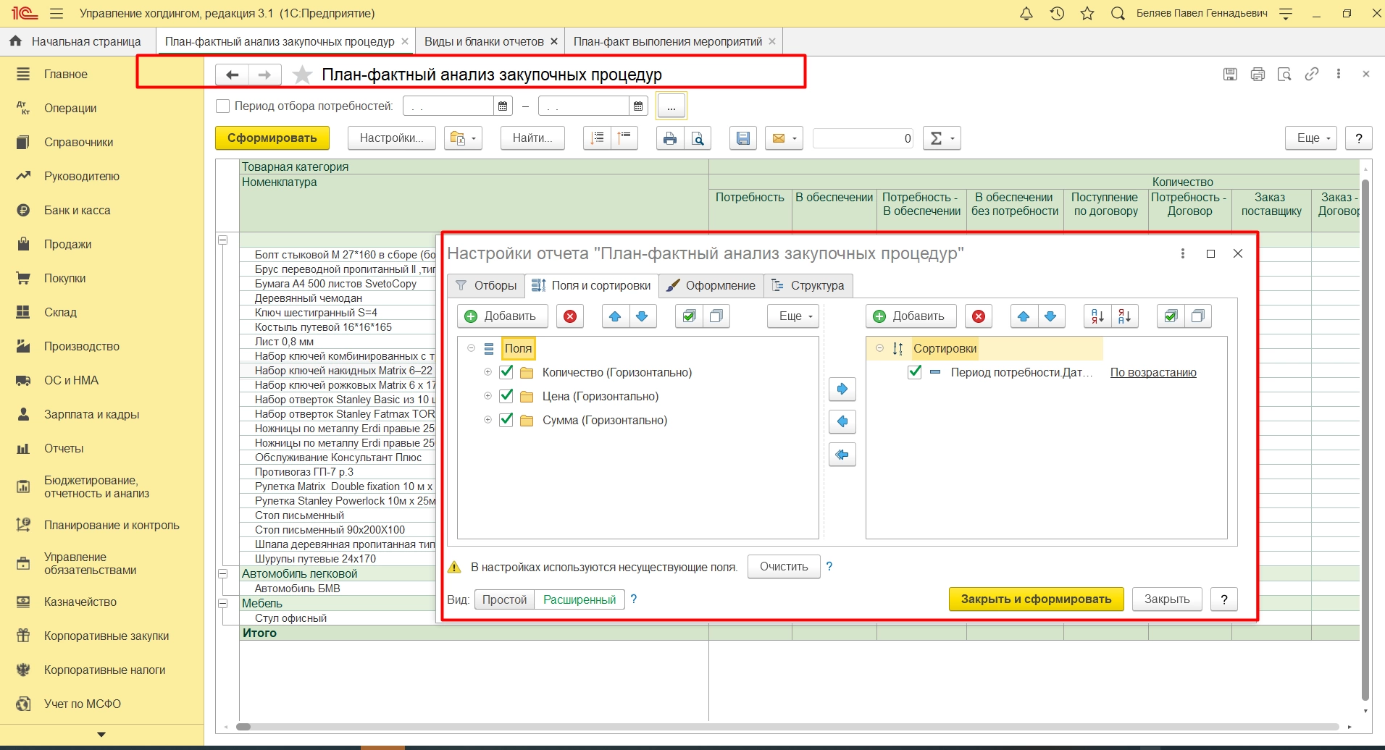Viewport: 1385px width, 750px height.
Task: Click sort ascending icon in sortings panel
Action: (x=1097, y=316)
